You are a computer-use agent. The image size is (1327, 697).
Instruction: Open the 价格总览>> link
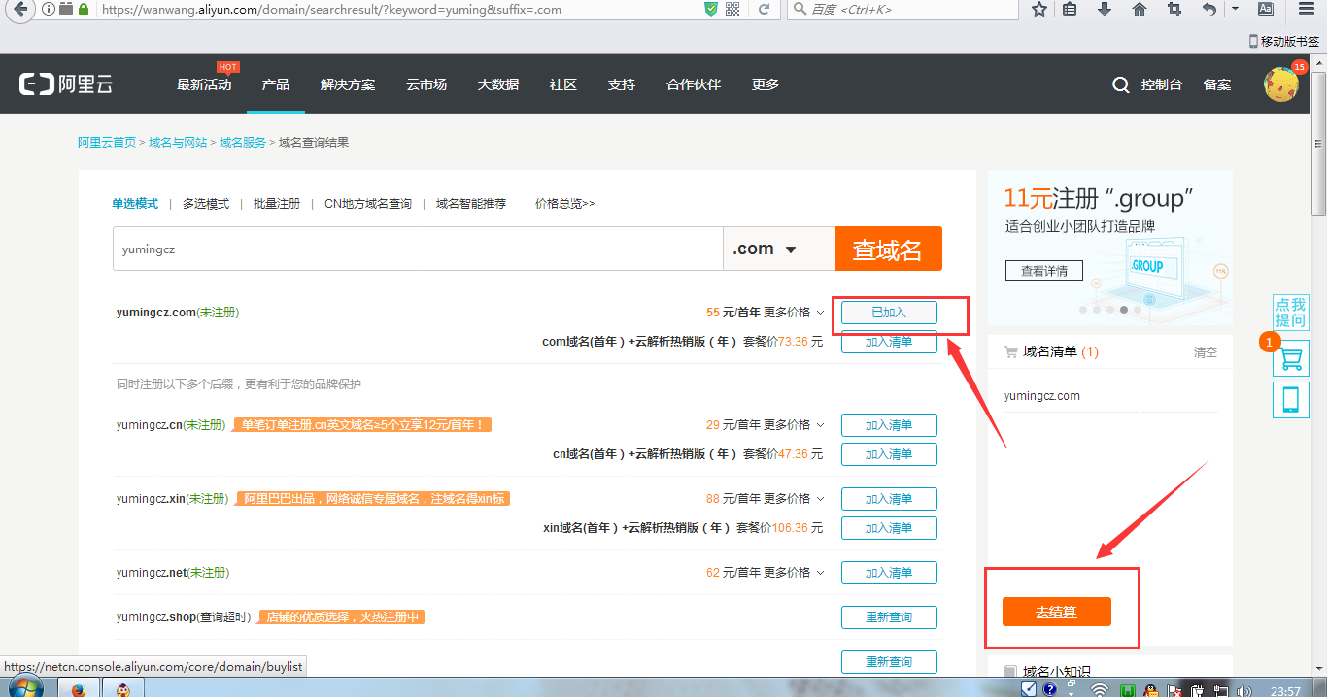[564, 204]
